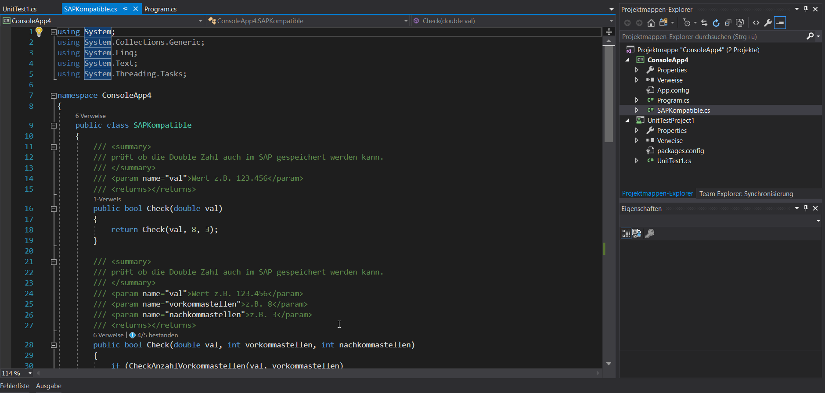The height and width of the screenshot is (393, 825).
Task: Open Projektmappen-Explorer window position menu
Action: (796, 9)
